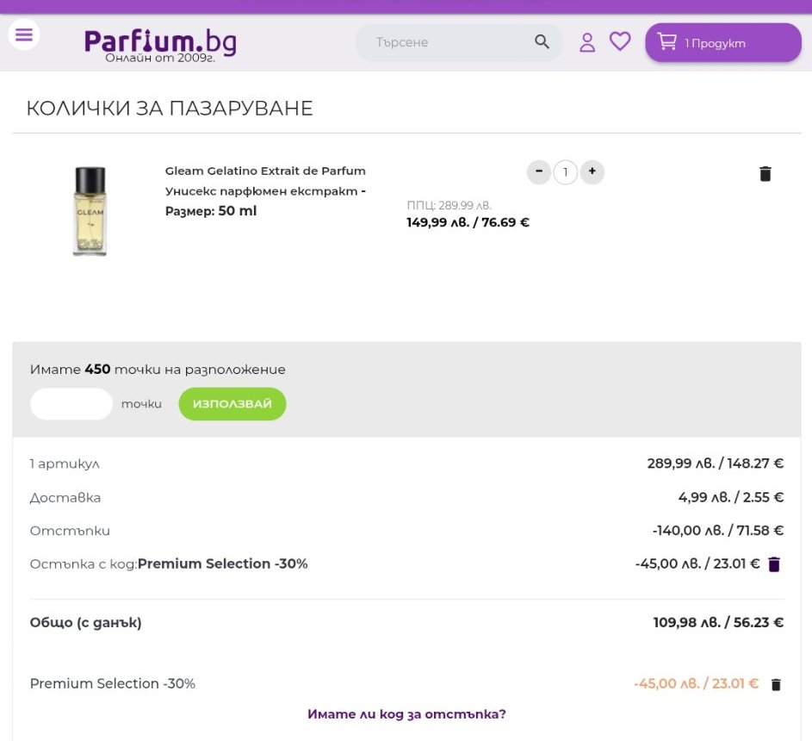Open the Gleam Gelatino Extrait de Parfum title
The image size is (812, 741).
pyautogui.click(x=265, y=171)
